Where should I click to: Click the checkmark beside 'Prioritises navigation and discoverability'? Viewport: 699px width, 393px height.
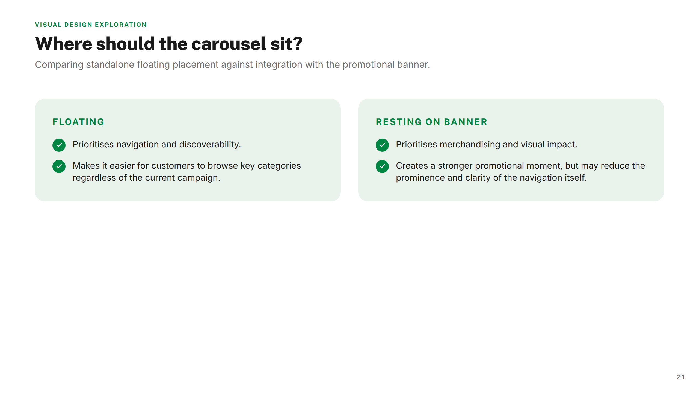59,145
